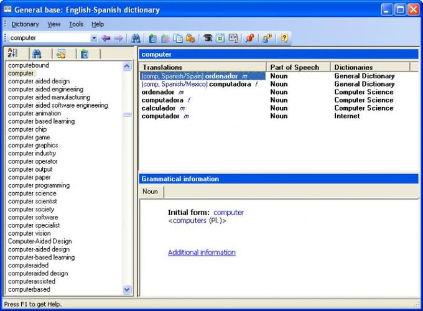The width and height of the screenshot is (423, 311).
Task: Open the blue book tab in the left panel
Action: pos(85,54)
